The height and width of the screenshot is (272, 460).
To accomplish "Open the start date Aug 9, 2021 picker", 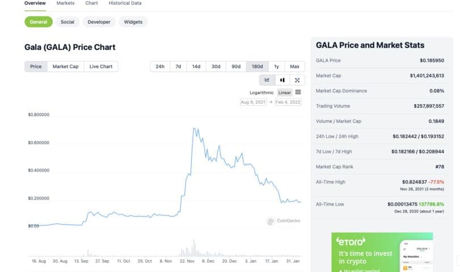I will tap(253, 102).
